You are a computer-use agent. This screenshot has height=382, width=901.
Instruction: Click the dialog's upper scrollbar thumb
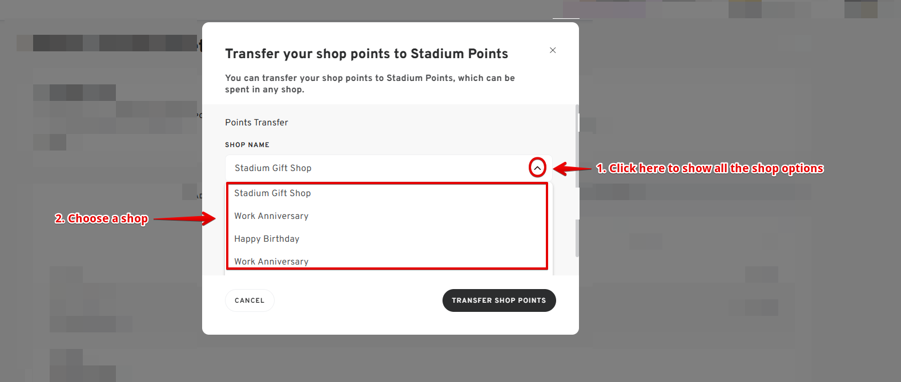pos(577,147)
